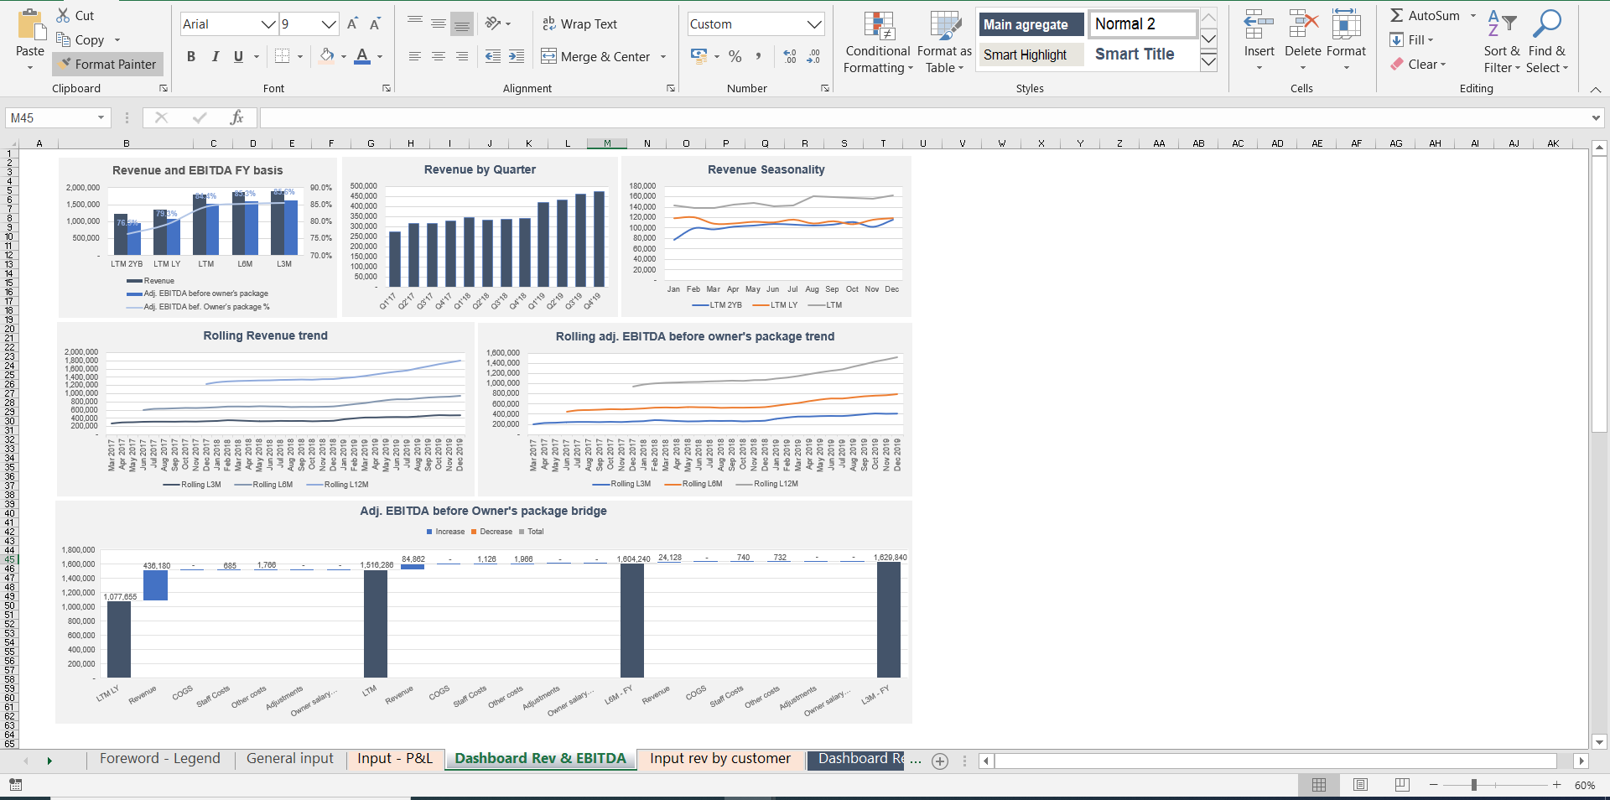This screenshot has height=800, width=1610.
Task: Click the font color A icon
Action: pos(362,56)
